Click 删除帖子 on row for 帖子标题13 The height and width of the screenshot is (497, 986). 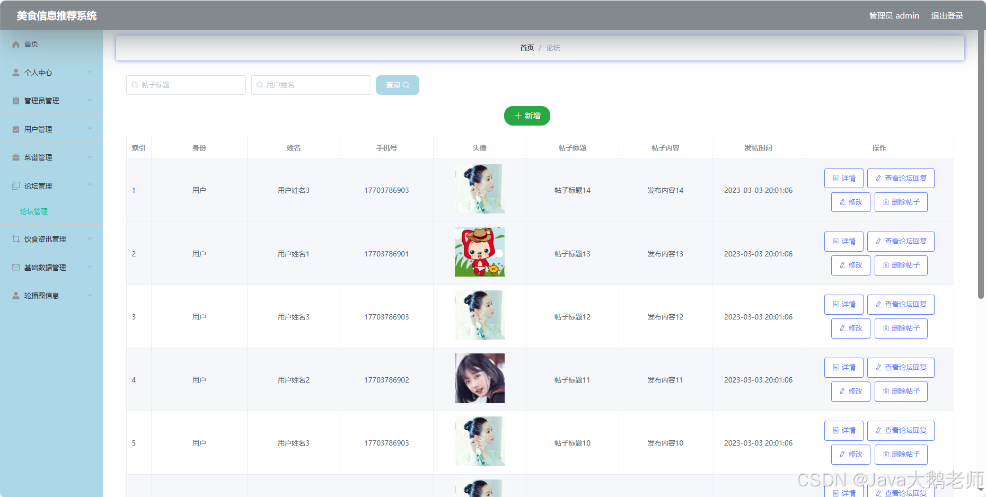(901, 265)
